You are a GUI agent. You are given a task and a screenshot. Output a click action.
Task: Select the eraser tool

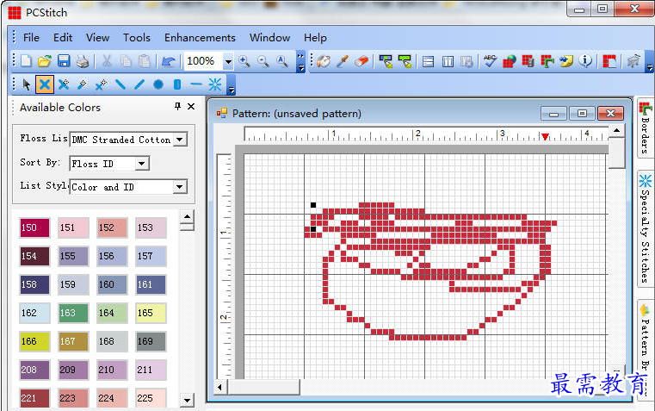pos(361,62)
